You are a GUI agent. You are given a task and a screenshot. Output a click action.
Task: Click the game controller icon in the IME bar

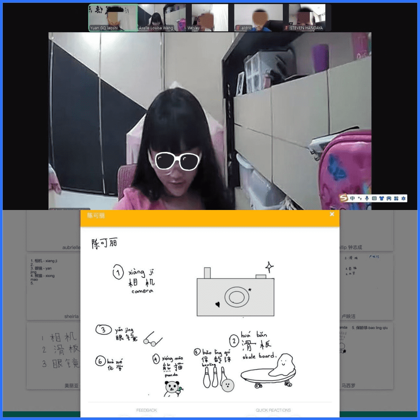pyautogui.click(x=388, y=198)
